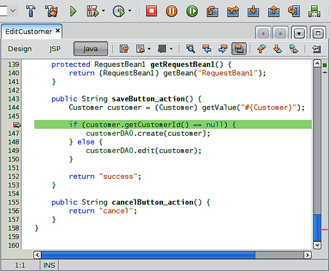Click the horizontal scrollbar thumb
The height and width of the screenshot is (273, 331).
(x=148, y=255)
